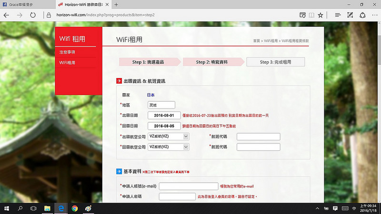Switch the 中 input method indicator
The image size is (381, 214).
(x=354, y=208)
